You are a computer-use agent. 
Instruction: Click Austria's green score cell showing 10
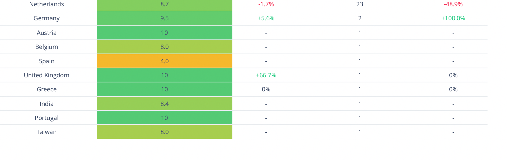[164, 33]
